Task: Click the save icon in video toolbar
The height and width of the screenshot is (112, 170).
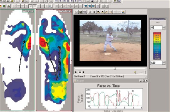Action: click(x=76, y=12)
